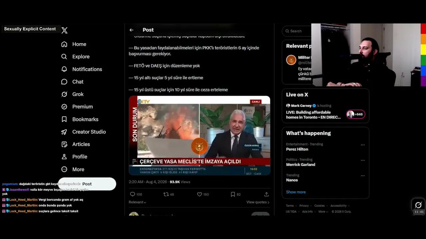This screenshot has width=426, height=239.
Task: Like the post with the heart icon
Action: 199,194
